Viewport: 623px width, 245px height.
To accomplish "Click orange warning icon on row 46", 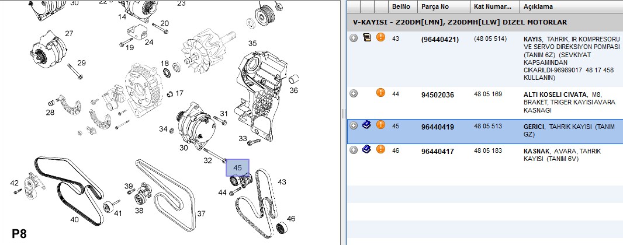I will coord(380,149).
